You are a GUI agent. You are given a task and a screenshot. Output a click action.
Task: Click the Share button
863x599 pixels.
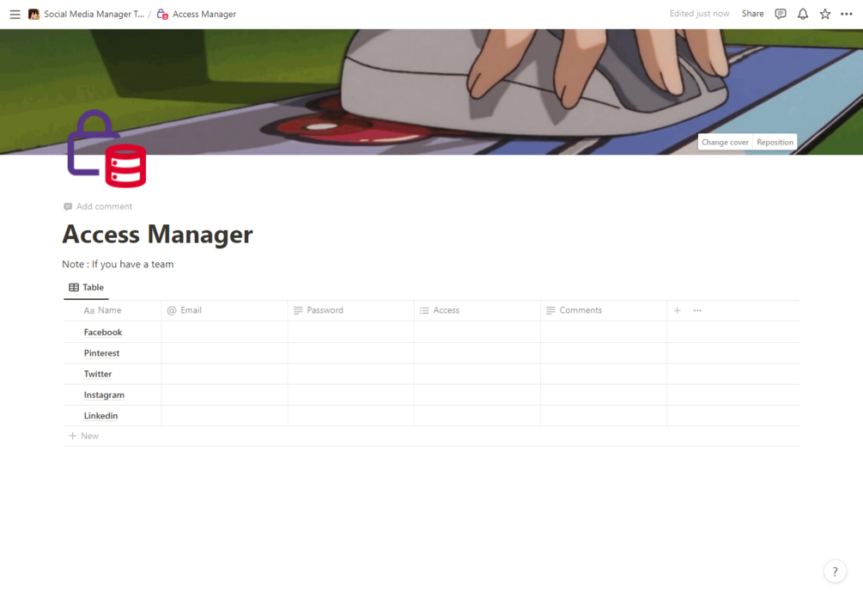752,14
